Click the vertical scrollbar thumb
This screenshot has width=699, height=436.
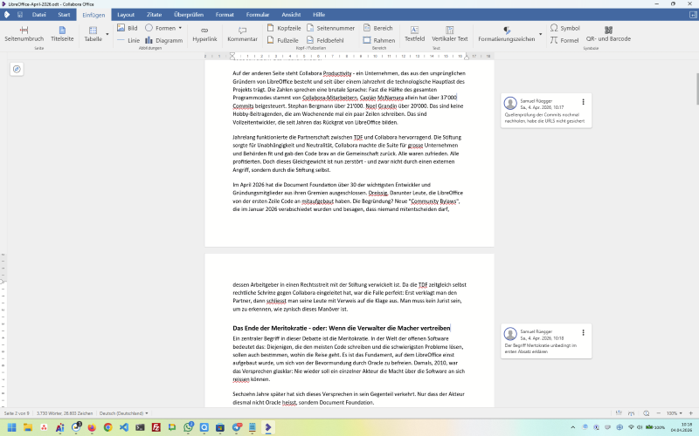pyautogui.click(x=696, y=89)
